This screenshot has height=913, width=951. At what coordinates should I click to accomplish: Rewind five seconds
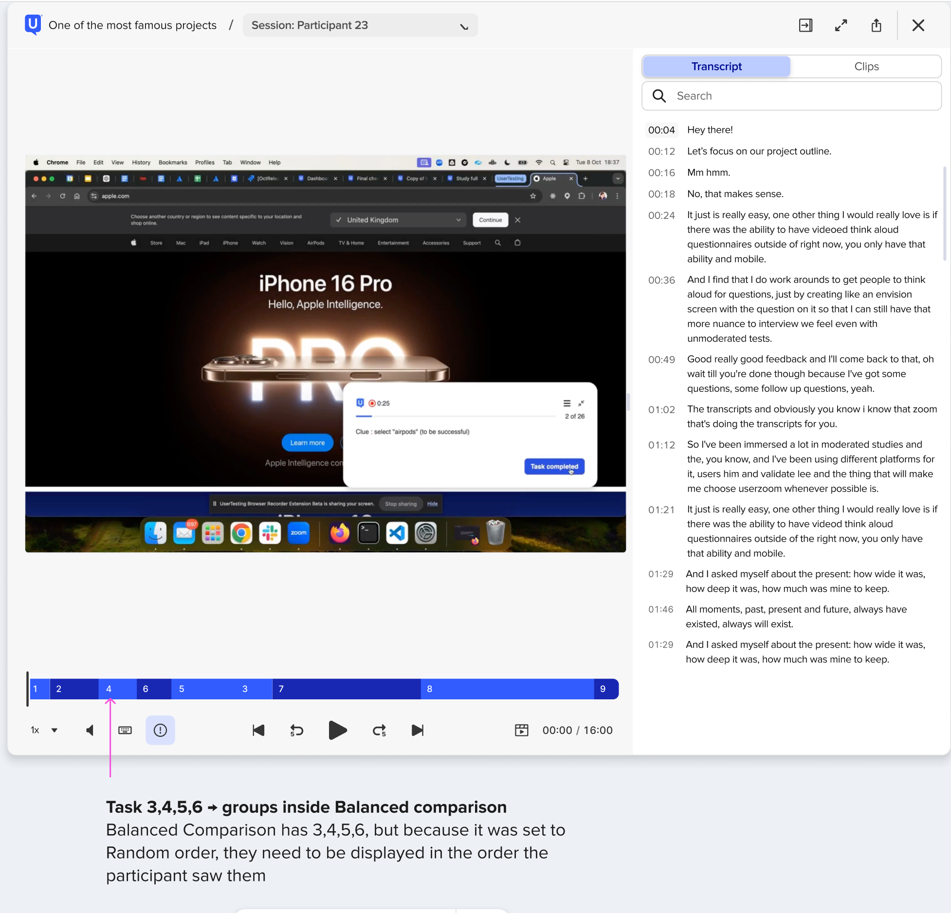click(x=296, y=730)
